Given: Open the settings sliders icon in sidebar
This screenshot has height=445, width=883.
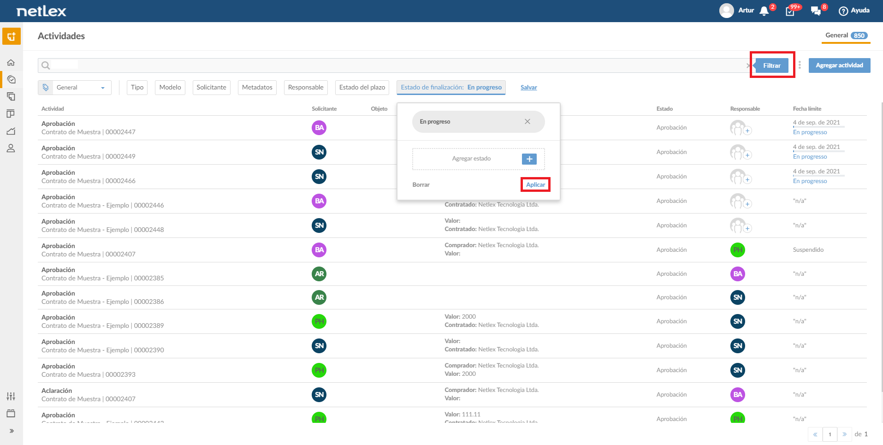Looking at the screenshot, I should click(x=11, y=396).
